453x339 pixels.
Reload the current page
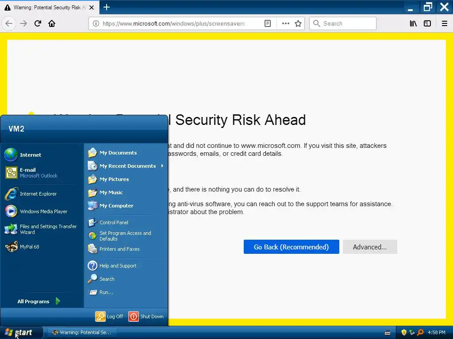38,23
